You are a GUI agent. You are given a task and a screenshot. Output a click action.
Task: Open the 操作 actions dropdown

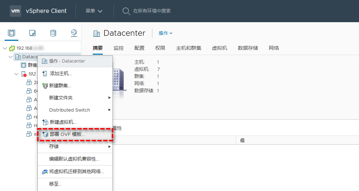click(166, 33)
